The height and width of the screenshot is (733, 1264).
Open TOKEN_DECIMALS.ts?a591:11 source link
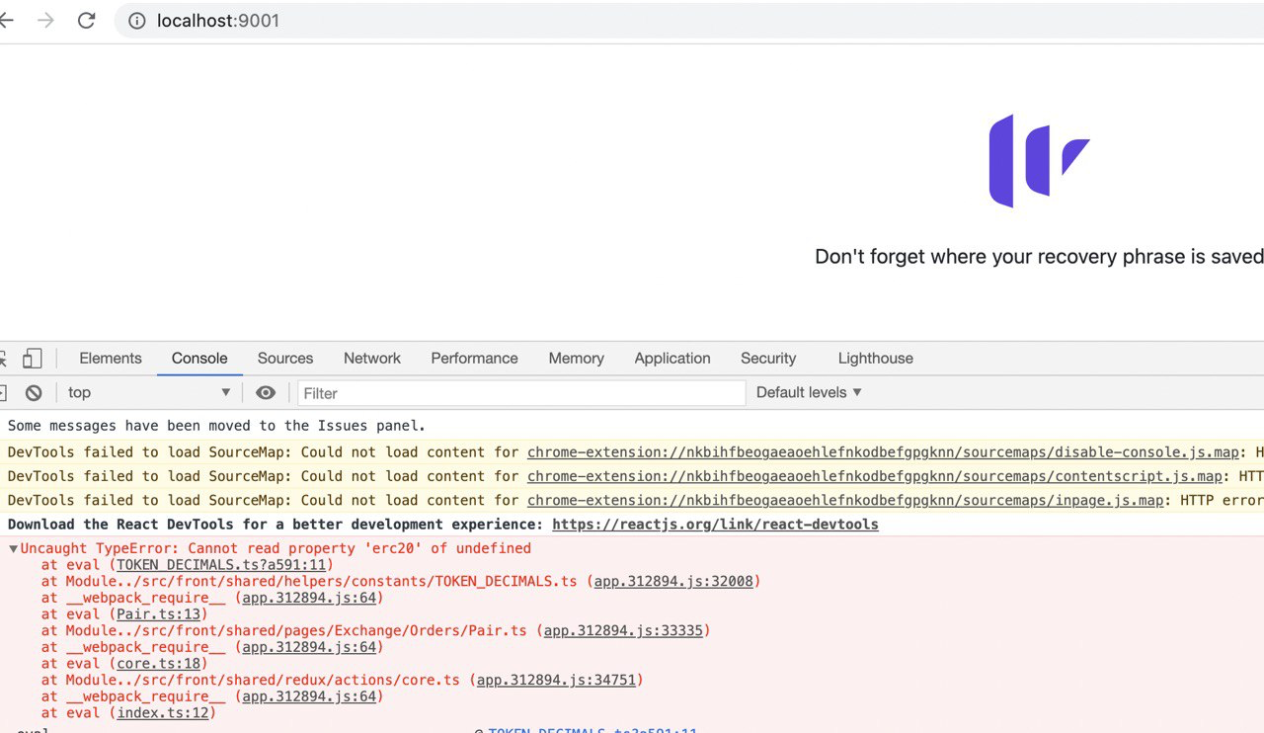coord(221,565)
